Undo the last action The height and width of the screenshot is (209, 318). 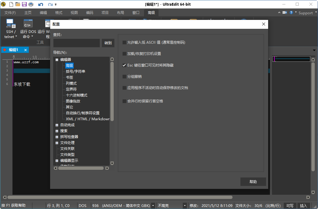[41, 4]
